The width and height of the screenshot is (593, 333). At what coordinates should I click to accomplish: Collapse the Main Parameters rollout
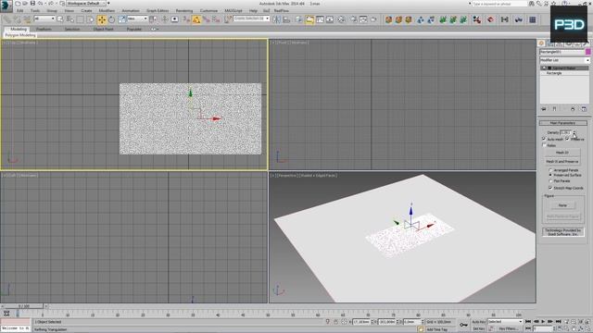(x=562, y=123)
